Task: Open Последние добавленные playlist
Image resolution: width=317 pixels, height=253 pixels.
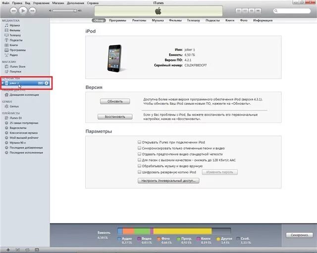Action: [x=26, y=147]
